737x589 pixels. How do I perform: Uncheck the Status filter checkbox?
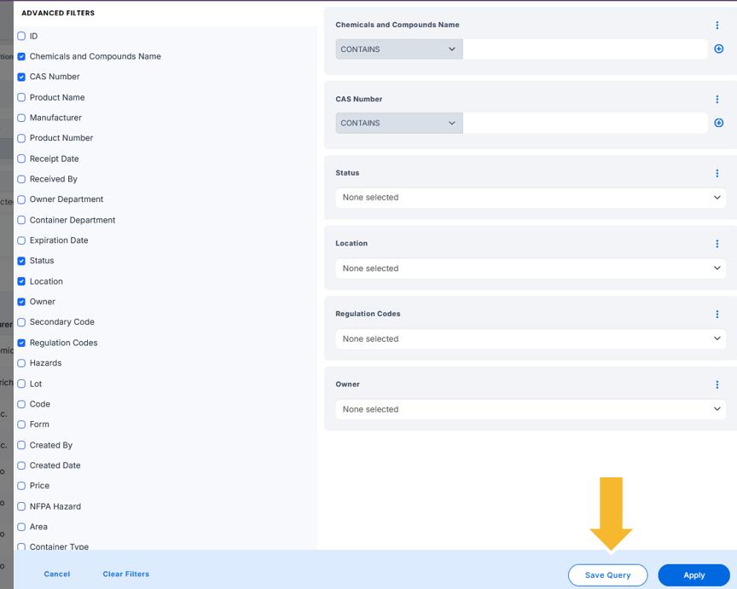tap(21, 261)
